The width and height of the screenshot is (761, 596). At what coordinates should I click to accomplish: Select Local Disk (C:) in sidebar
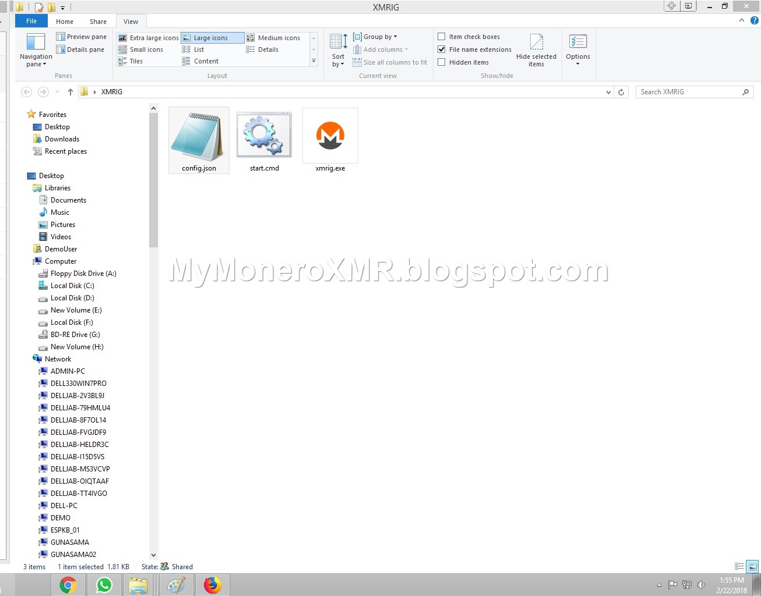71,285
